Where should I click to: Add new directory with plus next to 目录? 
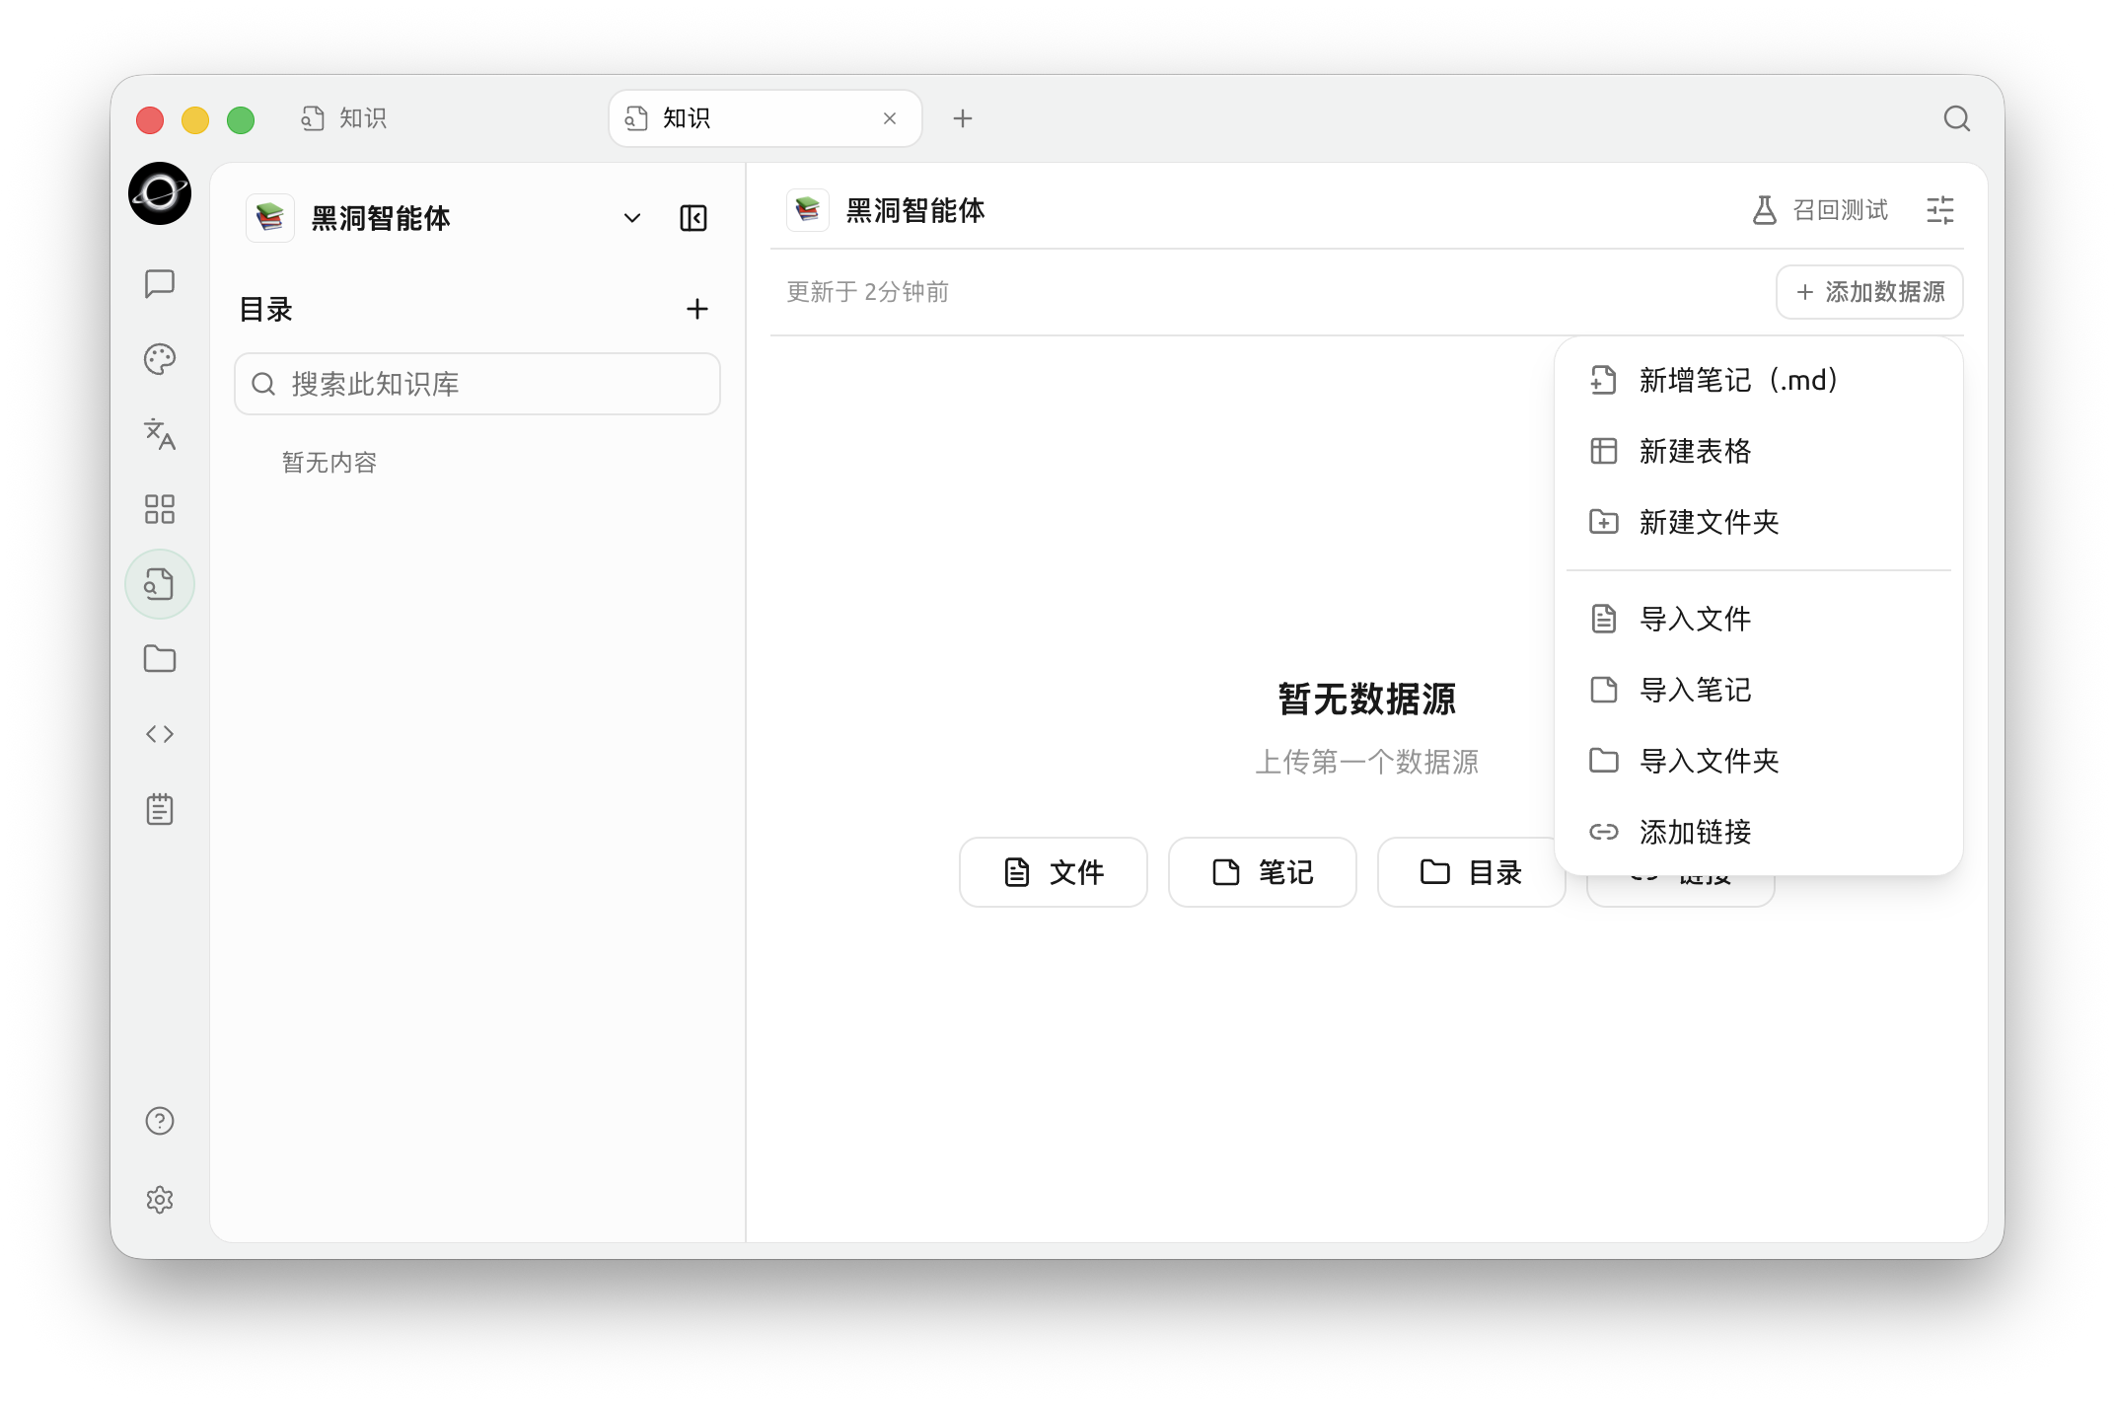697,309
